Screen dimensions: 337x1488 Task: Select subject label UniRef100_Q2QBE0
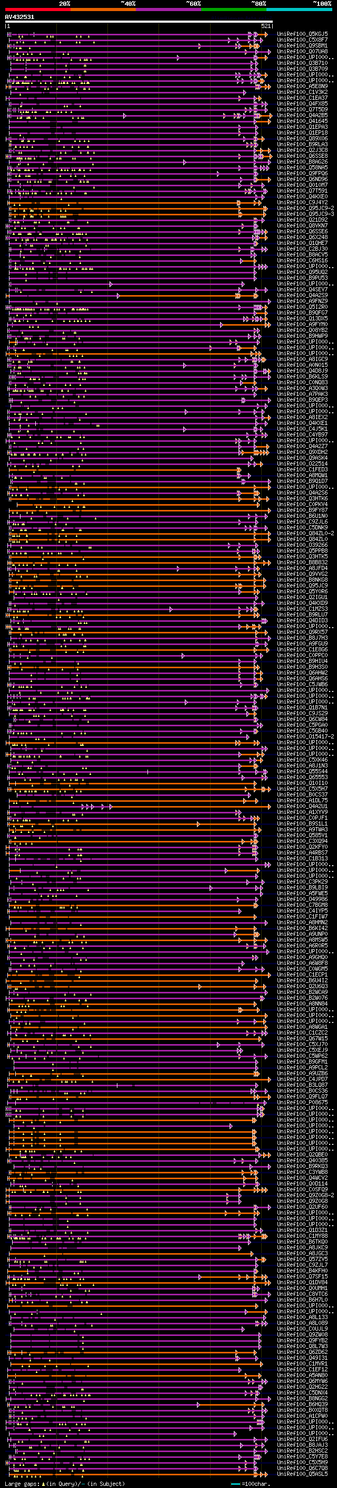(302, 1155)
